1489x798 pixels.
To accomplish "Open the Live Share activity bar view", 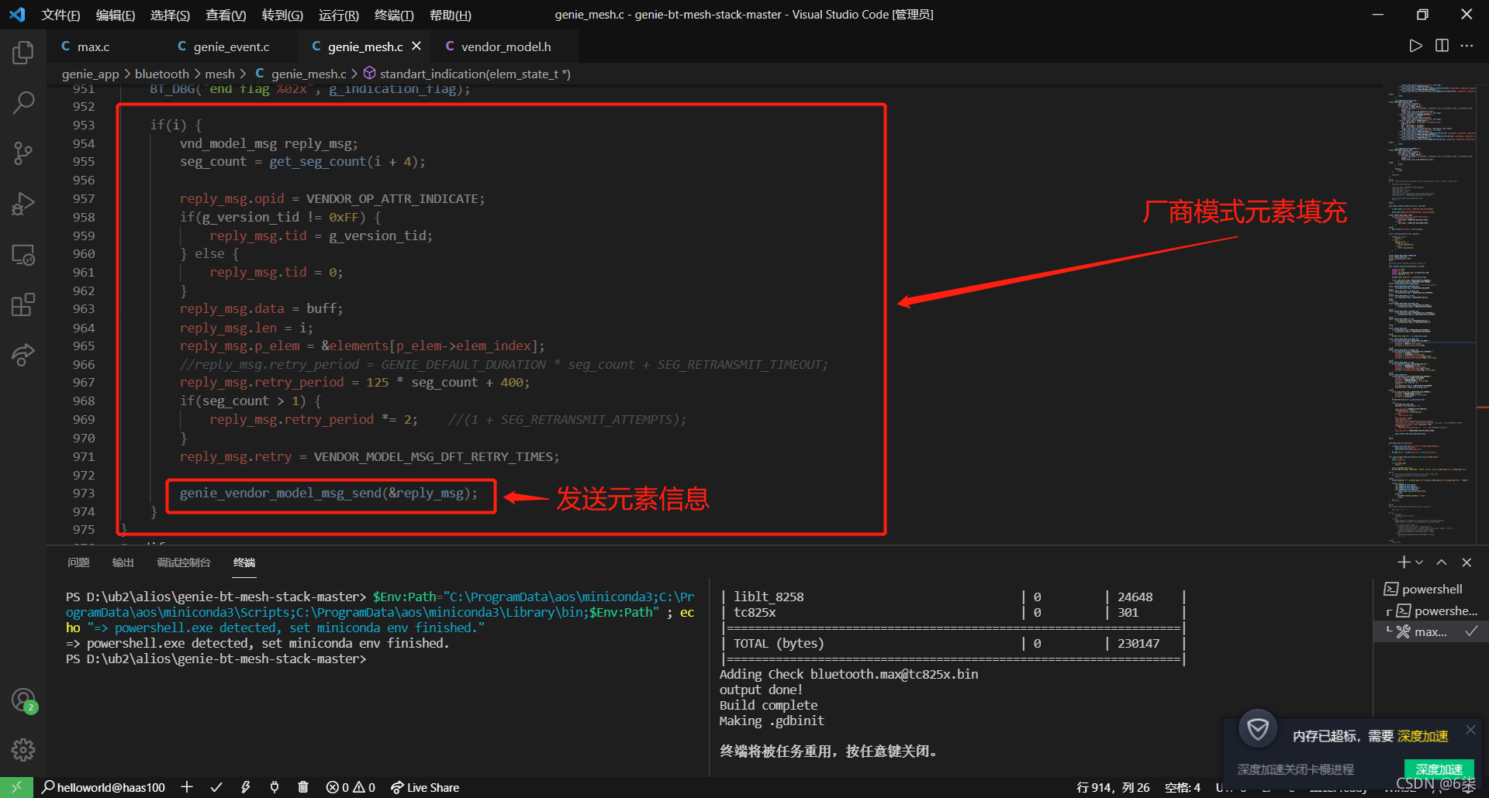I will coord(23,355).
